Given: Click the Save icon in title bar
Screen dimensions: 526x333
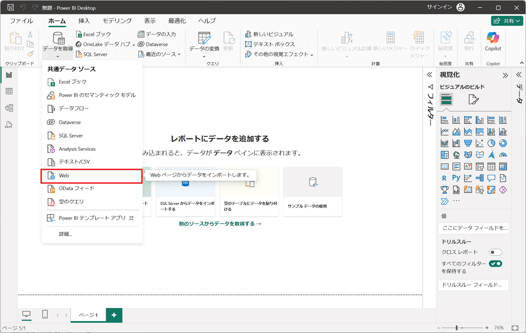Looking at the screenshot, I should click(11, 8).
